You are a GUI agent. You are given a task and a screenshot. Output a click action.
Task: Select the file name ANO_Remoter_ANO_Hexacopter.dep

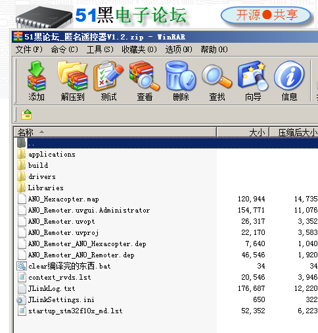tap(87, 243)
